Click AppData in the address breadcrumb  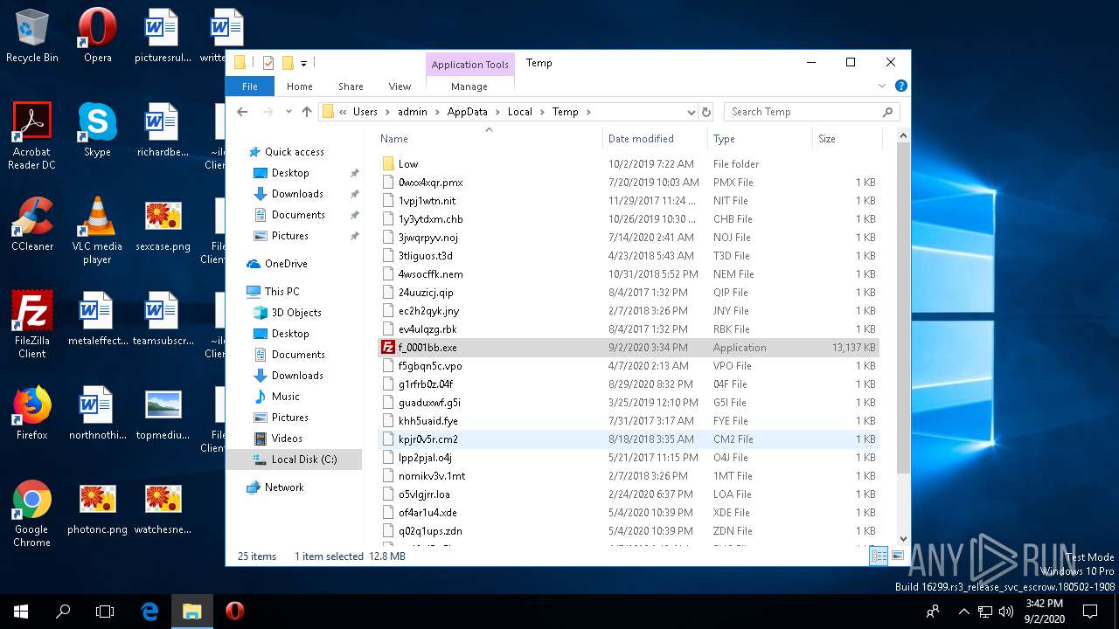467,112
